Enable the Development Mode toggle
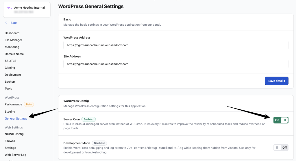Screen dimensions: 296x161 click(x=281, y=148)
